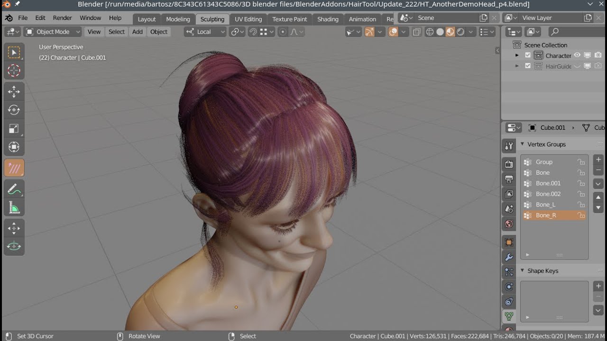Open the File menu
The width and height of the screenshot is (607, 341).
pyautogui.click(x=23, y=18)
